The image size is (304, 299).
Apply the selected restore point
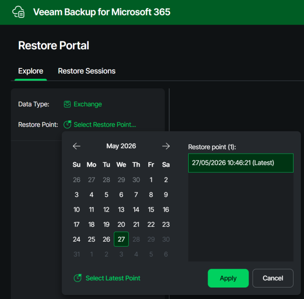[x=228, y=278]
